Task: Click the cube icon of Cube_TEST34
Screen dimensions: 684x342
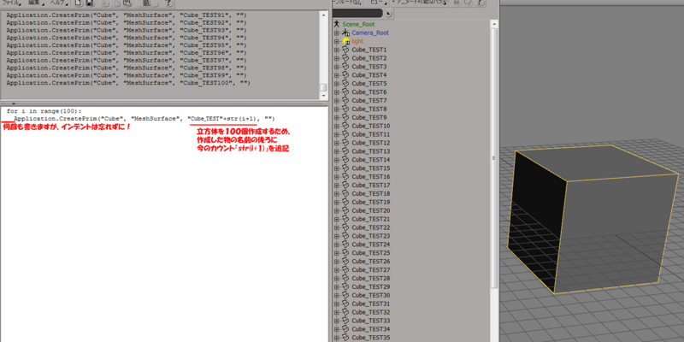Action: coord(345,329)
